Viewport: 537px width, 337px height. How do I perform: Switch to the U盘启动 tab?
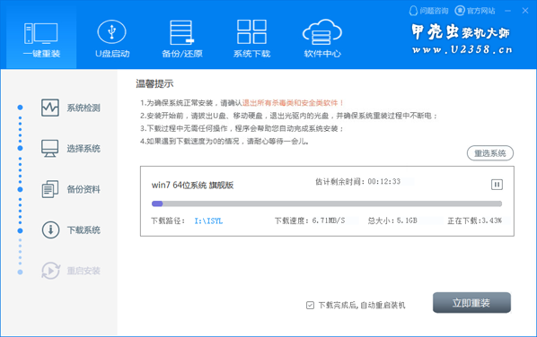(x=112, y=38)
